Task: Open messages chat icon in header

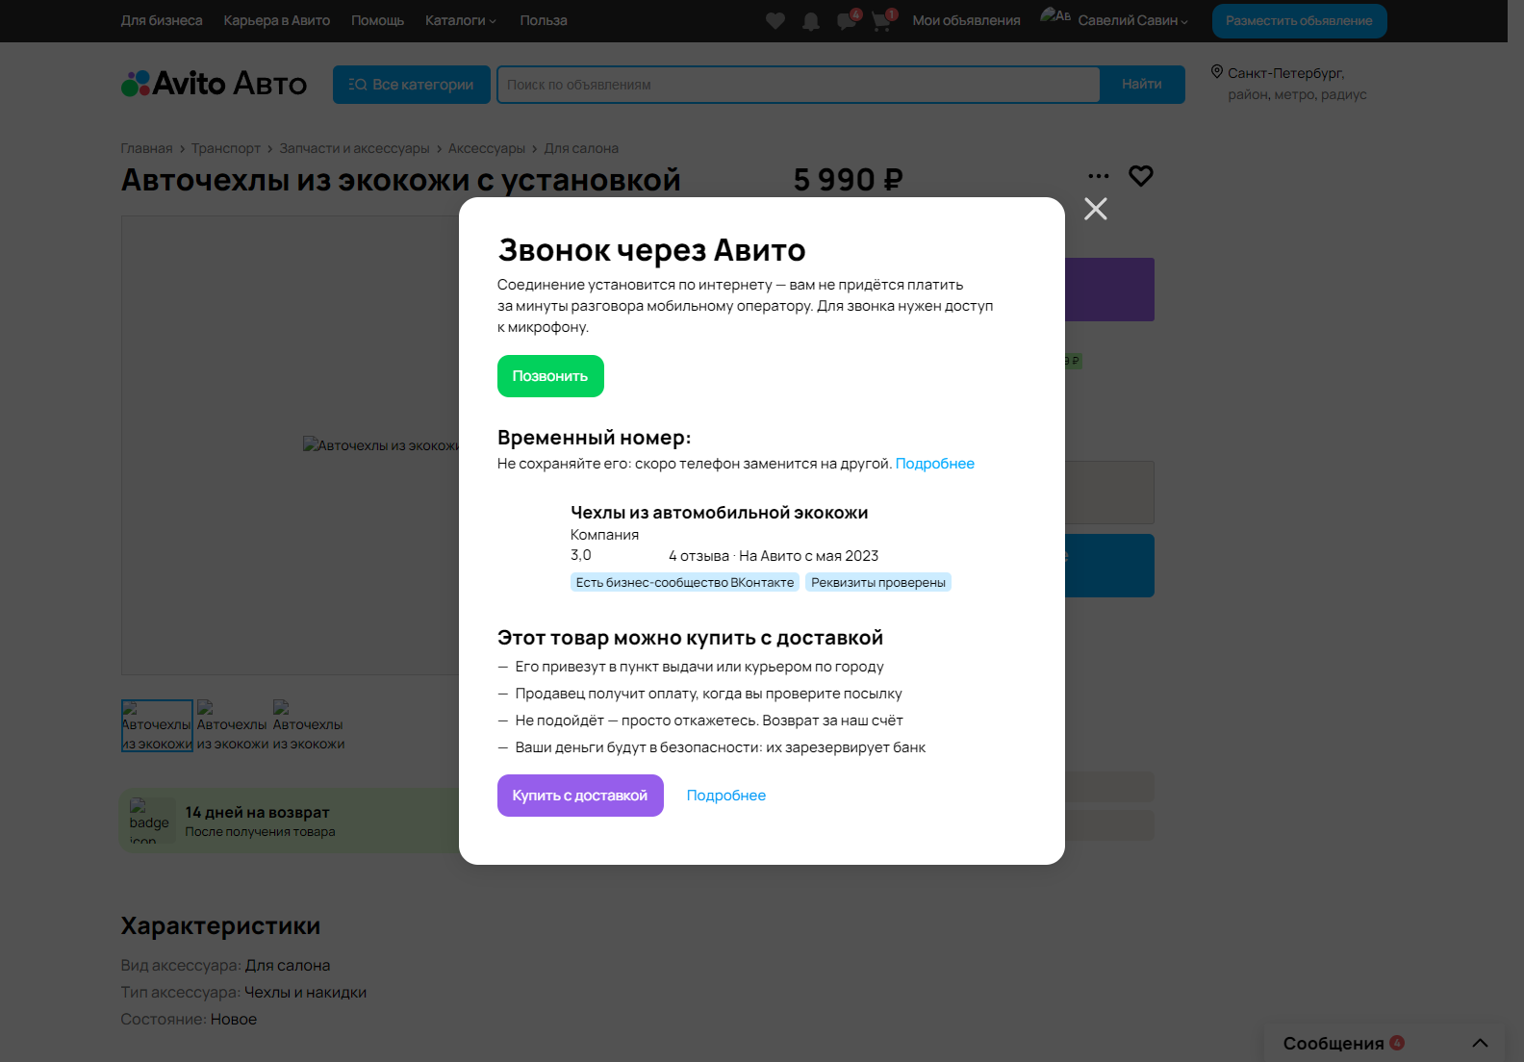Action: (x=847, y=21)
